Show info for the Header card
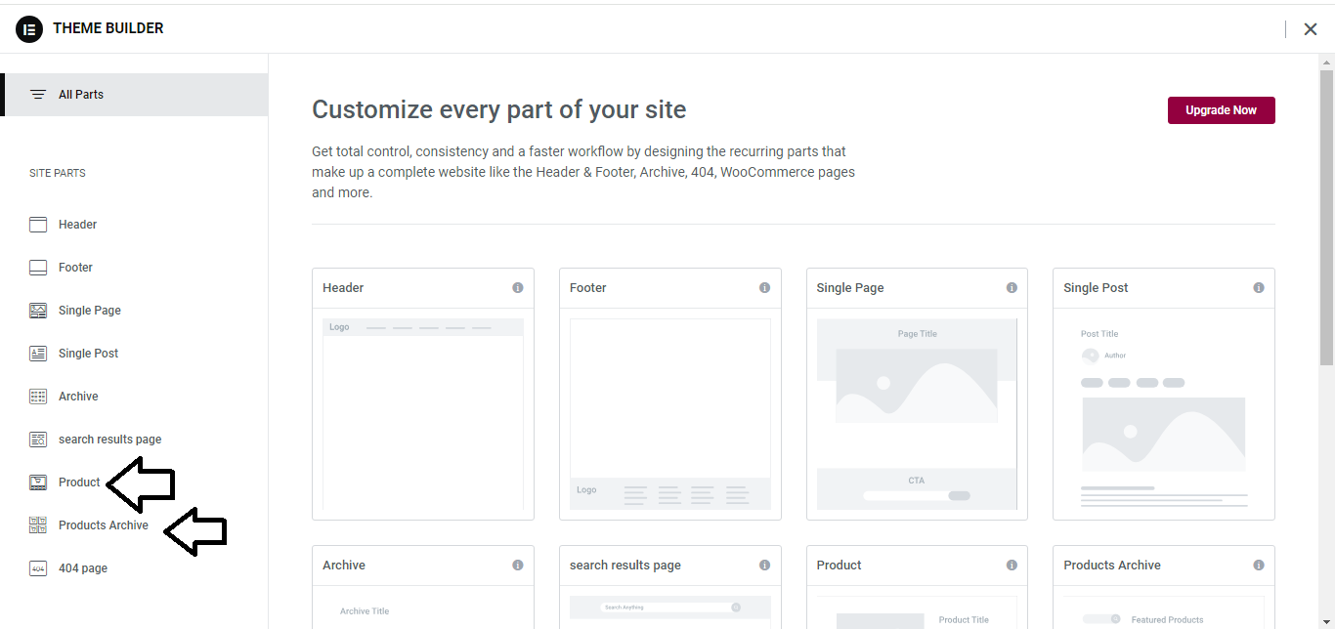1335x629 pixels. [x=518, y=288]
